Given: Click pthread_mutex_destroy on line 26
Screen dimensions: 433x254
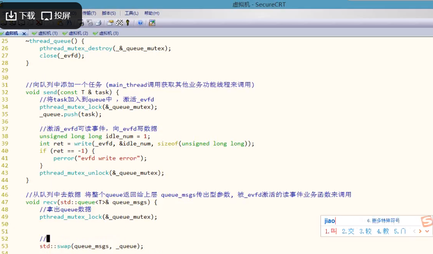Looking at the screenshot, I should click(x=76, y=48).
